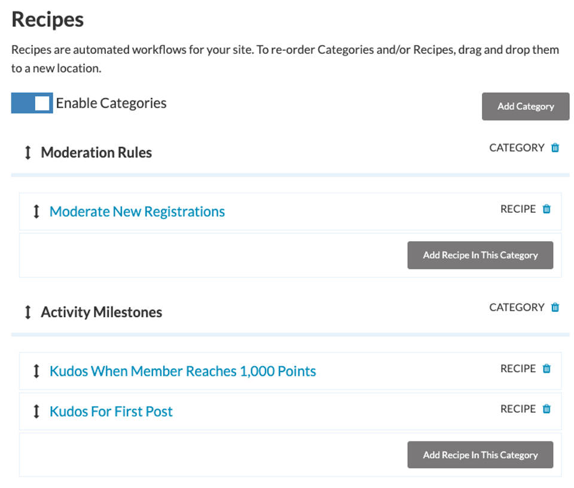
Task: Click drag handle beside Kudos For First Post
Action: pyautogui.click(x=36, y=412)
